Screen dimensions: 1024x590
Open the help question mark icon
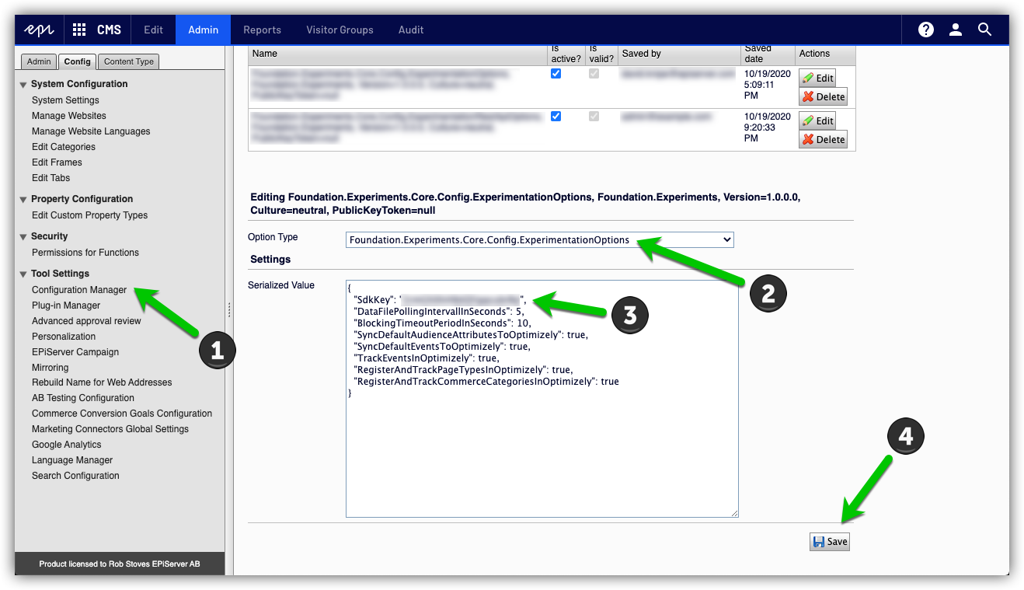pos(925,30)
